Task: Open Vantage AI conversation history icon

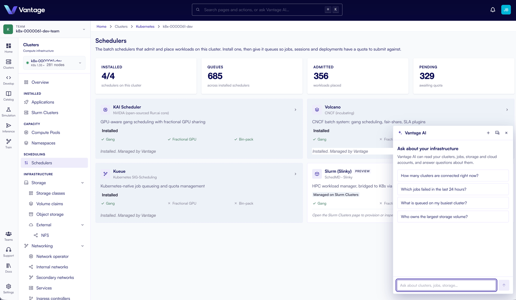Action: (x=497, y=133)
